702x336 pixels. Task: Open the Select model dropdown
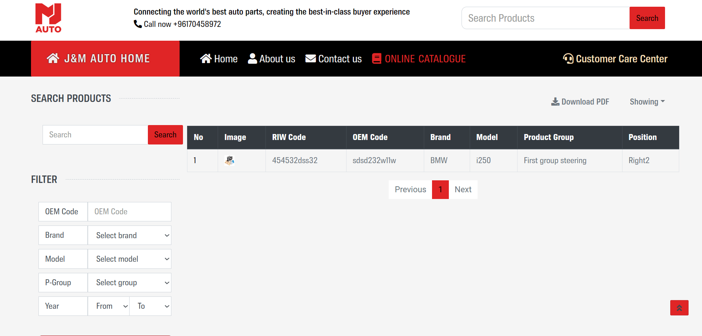click(x=129, y=259)
